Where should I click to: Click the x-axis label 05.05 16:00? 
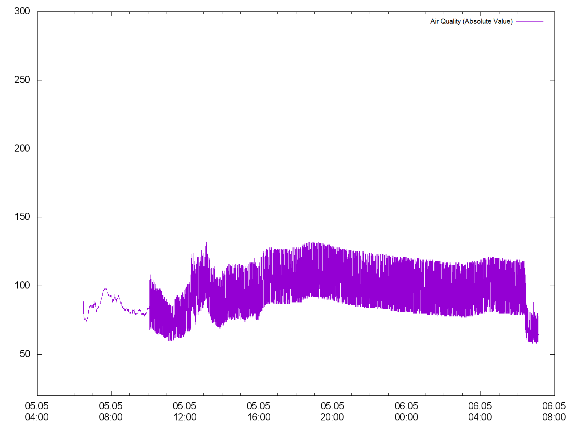(258, 411)
